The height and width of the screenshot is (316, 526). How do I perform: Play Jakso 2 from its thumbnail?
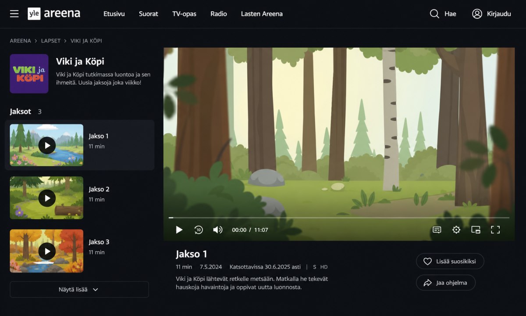[46, 198]
